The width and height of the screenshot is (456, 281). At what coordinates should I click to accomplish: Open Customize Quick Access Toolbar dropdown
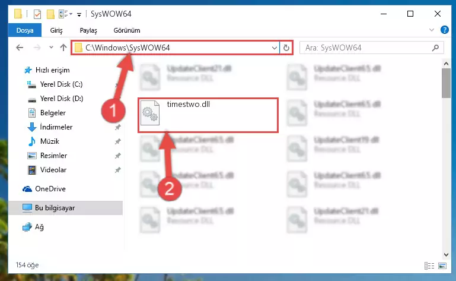pyautogui.click(x=79, y=14)
